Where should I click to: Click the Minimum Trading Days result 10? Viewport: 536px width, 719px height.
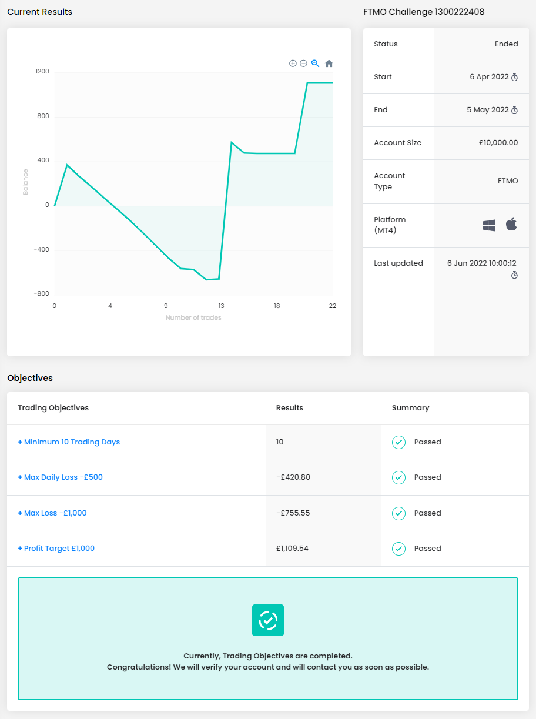pyautogui.click(x=280, y=442)
